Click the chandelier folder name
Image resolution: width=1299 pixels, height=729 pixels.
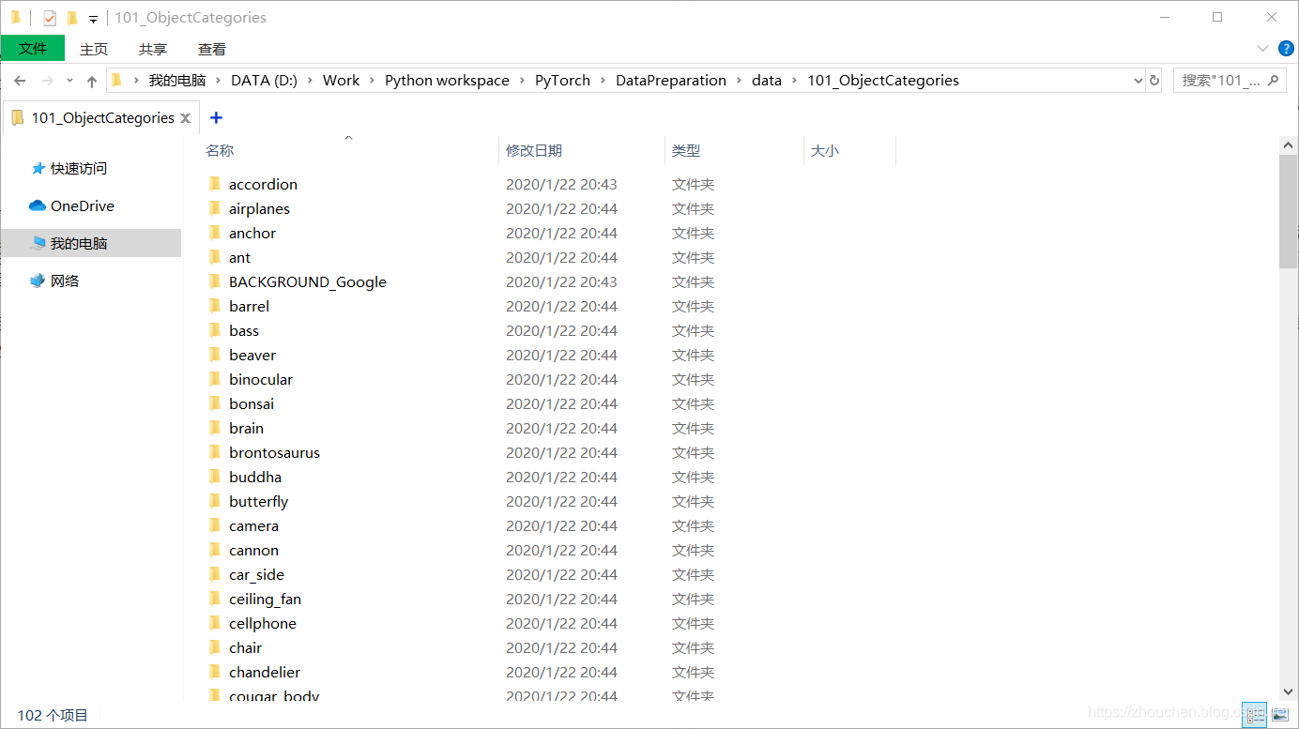click(265, 672)
